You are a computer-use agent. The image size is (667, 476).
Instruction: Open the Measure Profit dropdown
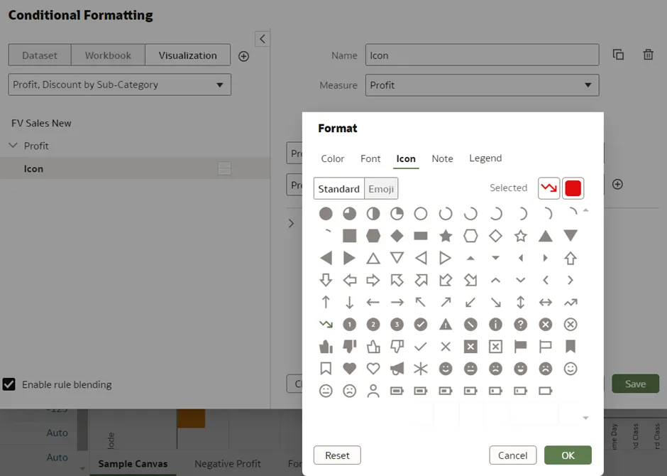[483, 85]
